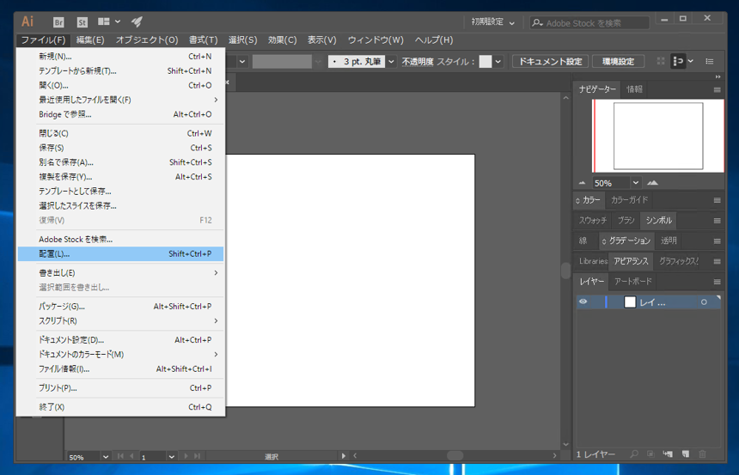
Task: Open the 編集(E) menu
Action: [90, 40]
